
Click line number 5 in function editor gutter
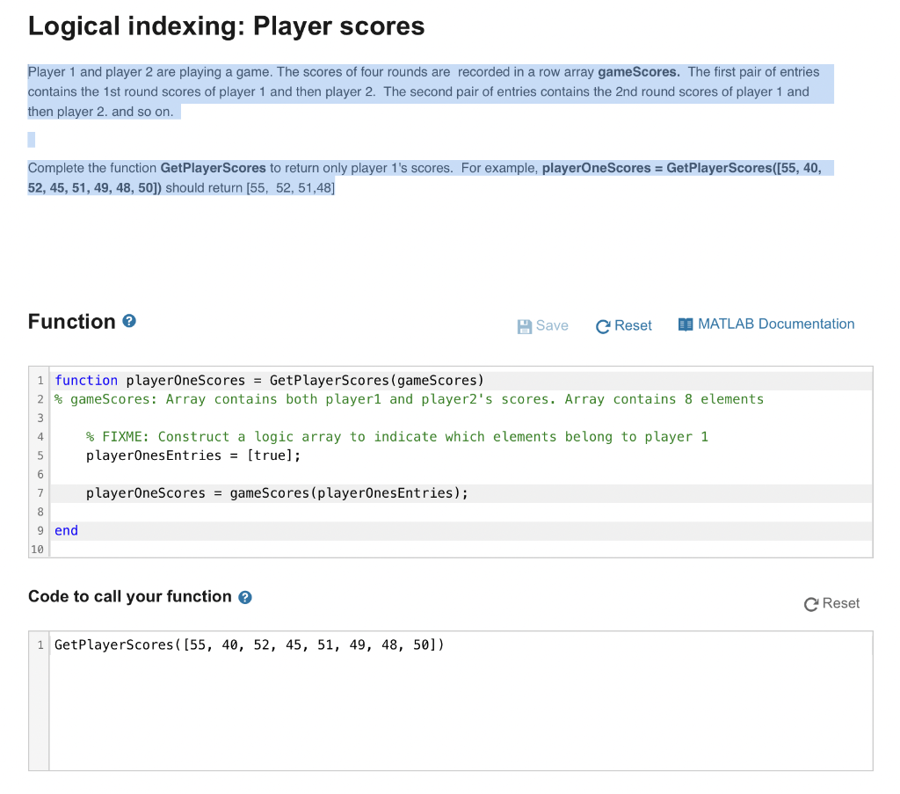(x=40, y=455)
